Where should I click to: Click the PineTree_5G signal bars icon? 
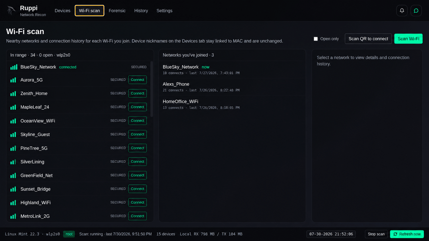tap(13, 148)
